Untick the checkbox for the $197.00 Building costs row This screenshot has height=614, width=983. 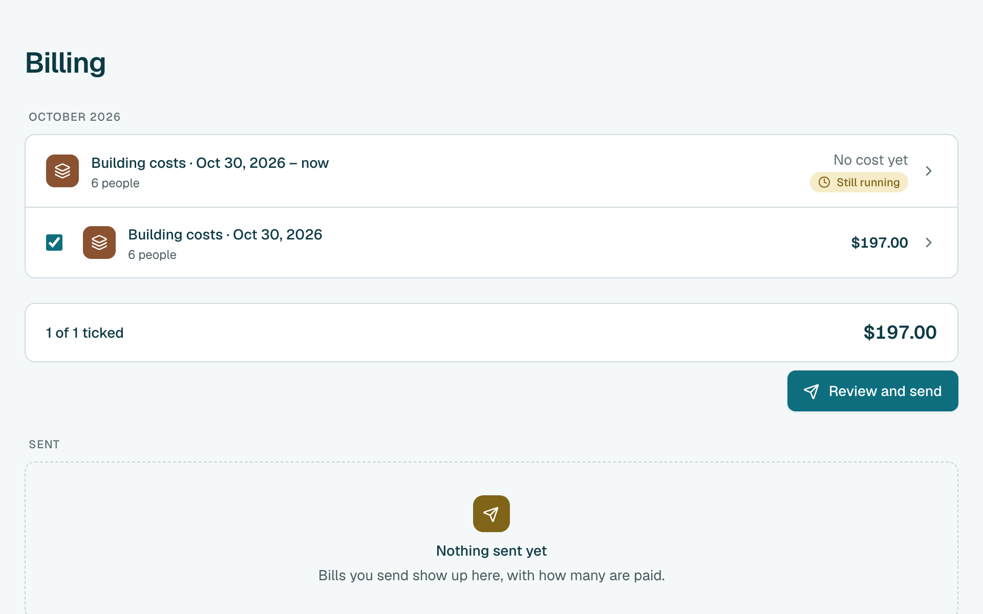(x=54, y=243)
